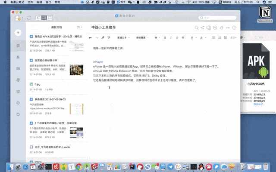
Task: Click the eraser clear formatting icon
Action: pyautogui.click(x=103, y=37)
